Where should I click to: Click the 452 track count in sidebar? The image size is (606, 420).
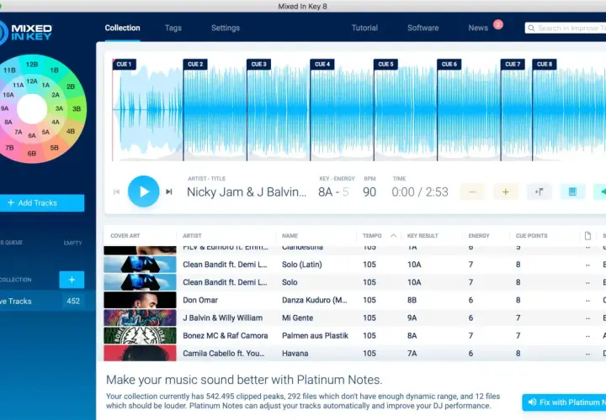pyautogui.click(x=73, y=302)
